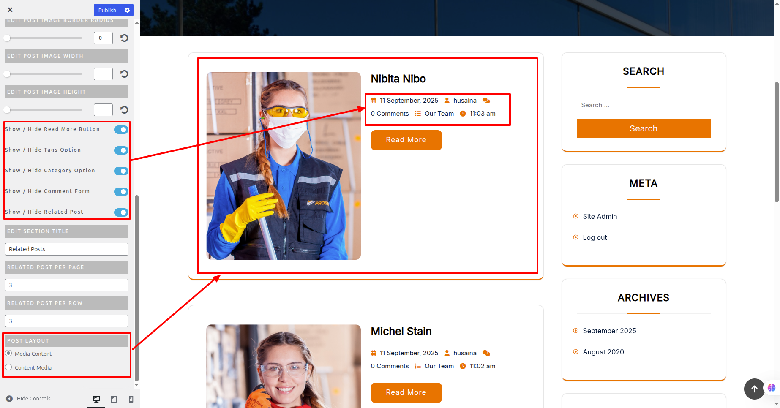Click author icon in Michel Stain post
Screen dimensions: 780x408
pyautogui.click(x=447, y=353)
